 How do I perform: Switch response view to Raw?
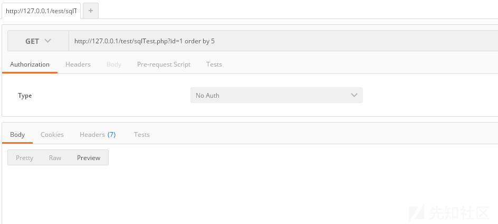pyautogui.click(x=55, y=158)
